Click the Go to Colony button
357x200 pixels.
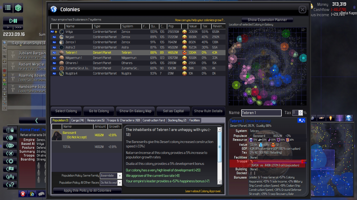[x=99, y=111]
